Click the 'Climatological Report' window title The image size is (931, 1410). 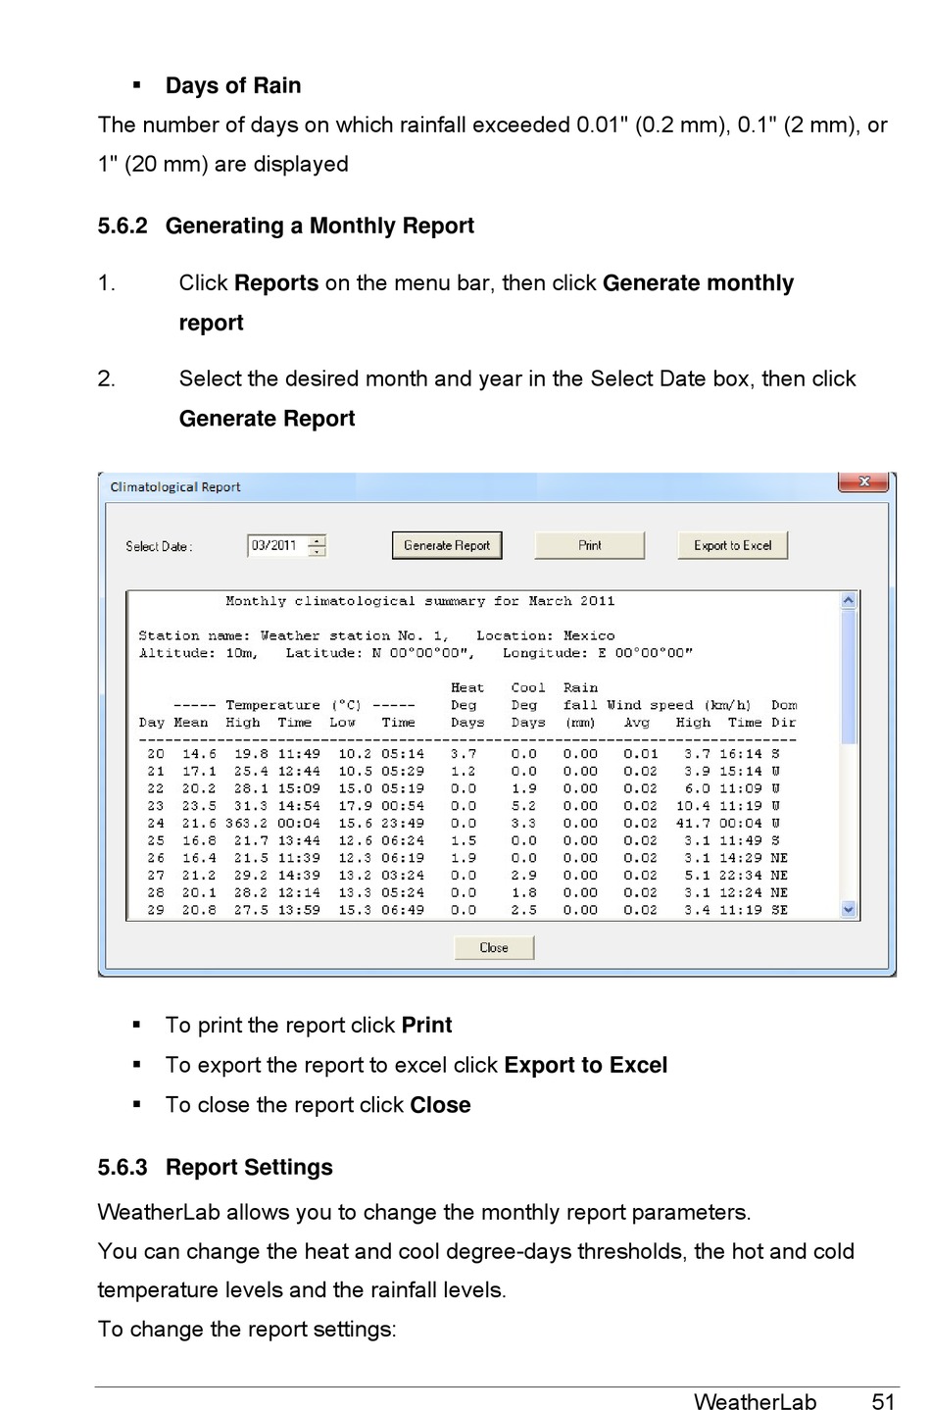(x=175, y=486)
